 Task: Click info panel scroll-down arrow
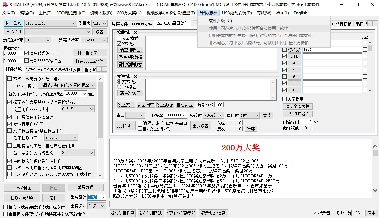point(375,190)
